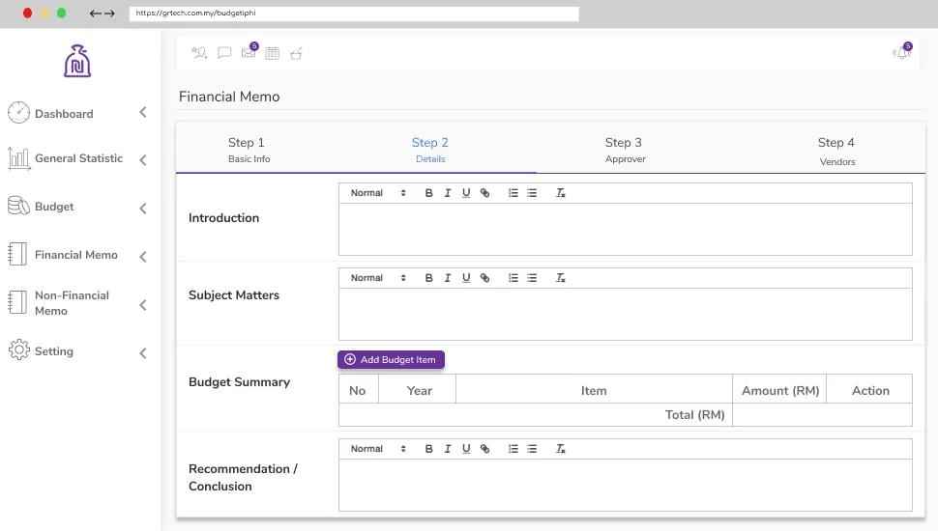The image size is (938, 531).
Task: Open Financial Memo in sidebar
Action: tap(76, 255)
